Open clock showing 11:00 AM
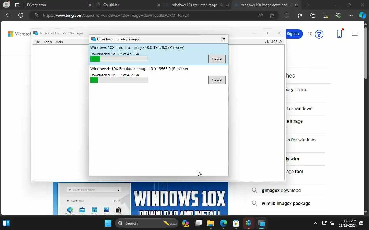Screen dimensions: 369x230 [348, 223]
